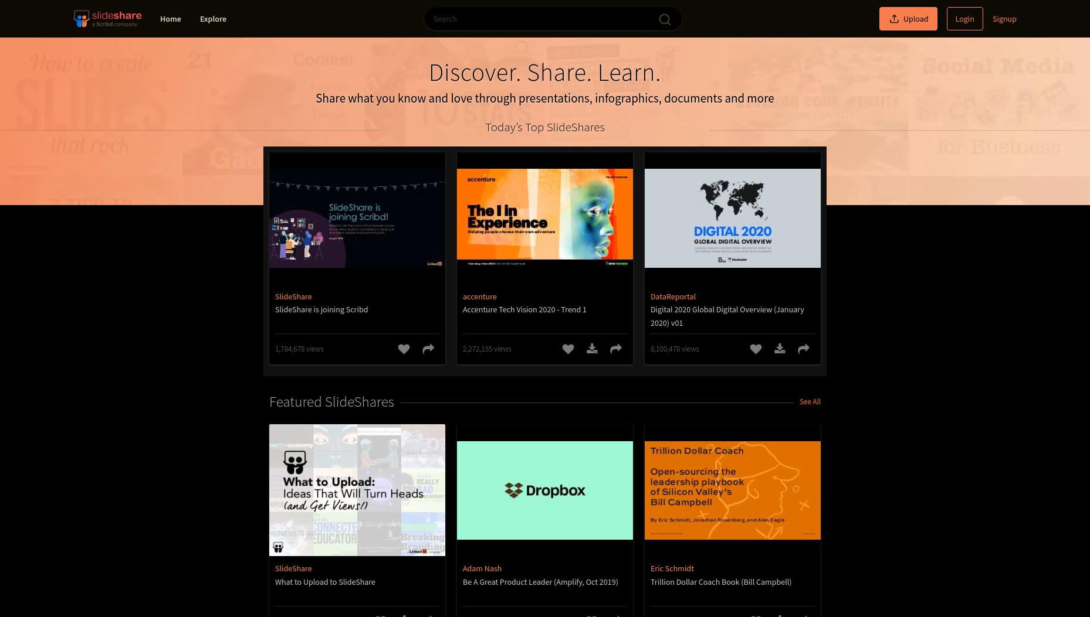
Task: Click the 'Featured SlideShares' heading
Action: point(331,402)
